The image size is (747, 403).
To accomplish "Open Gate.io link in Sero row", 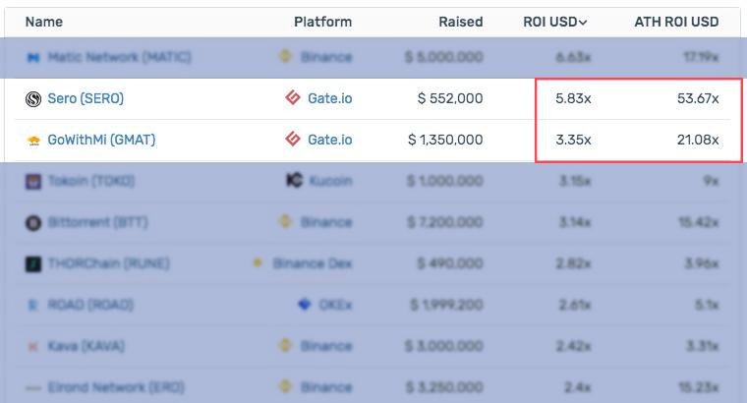I will pos(329,98).
